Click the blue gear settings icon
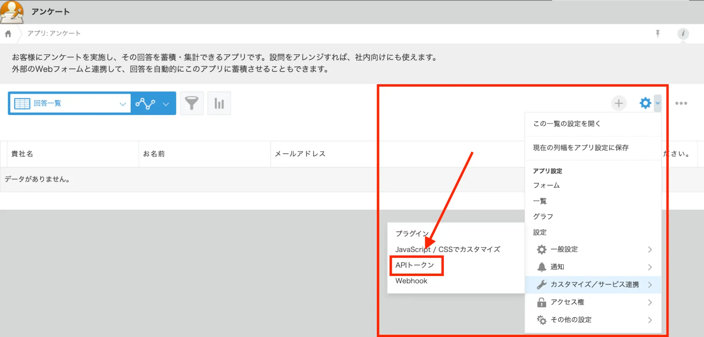704x337 pixels. (x=645, y=103)
